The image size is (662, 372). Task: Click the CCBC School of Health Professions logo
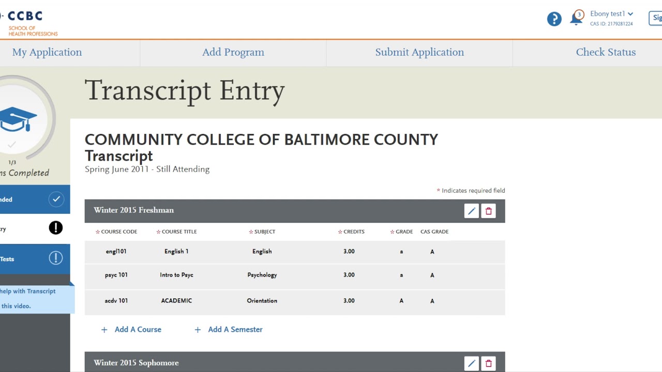click(x=29, y=23)
